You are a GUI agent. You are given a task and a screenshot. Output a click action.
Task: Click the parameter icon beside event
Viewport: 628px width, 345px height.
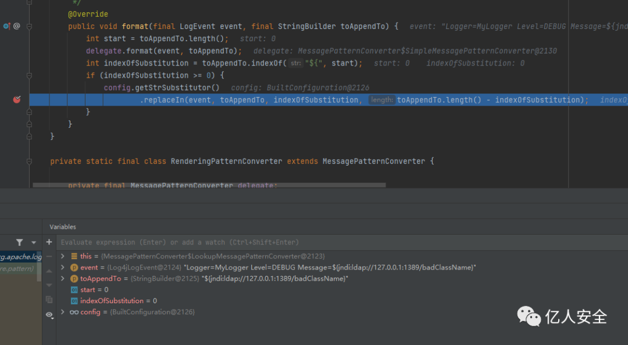point(74,267)
